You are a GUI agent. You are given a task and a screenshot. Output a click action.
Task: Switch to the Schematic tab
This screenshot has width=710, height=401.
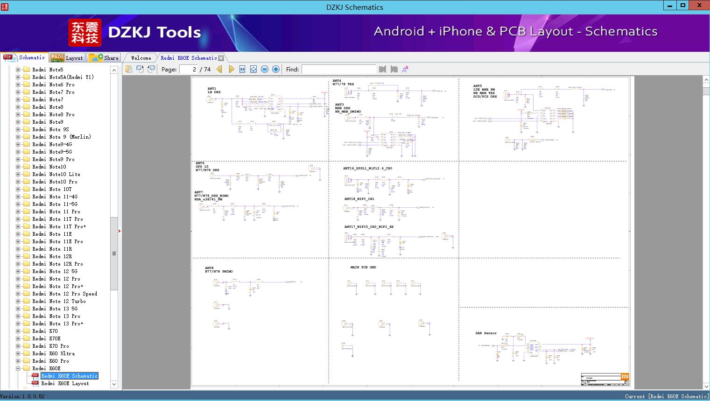(24, 57)
